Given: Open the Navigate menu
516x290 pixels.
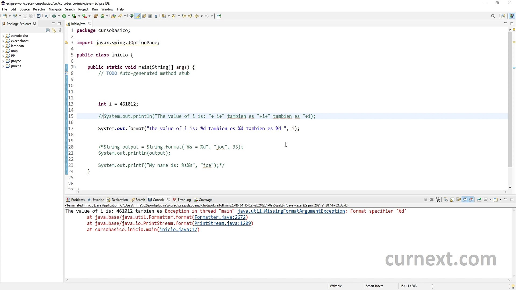Looking at the screenshot, I should [55, 9].
